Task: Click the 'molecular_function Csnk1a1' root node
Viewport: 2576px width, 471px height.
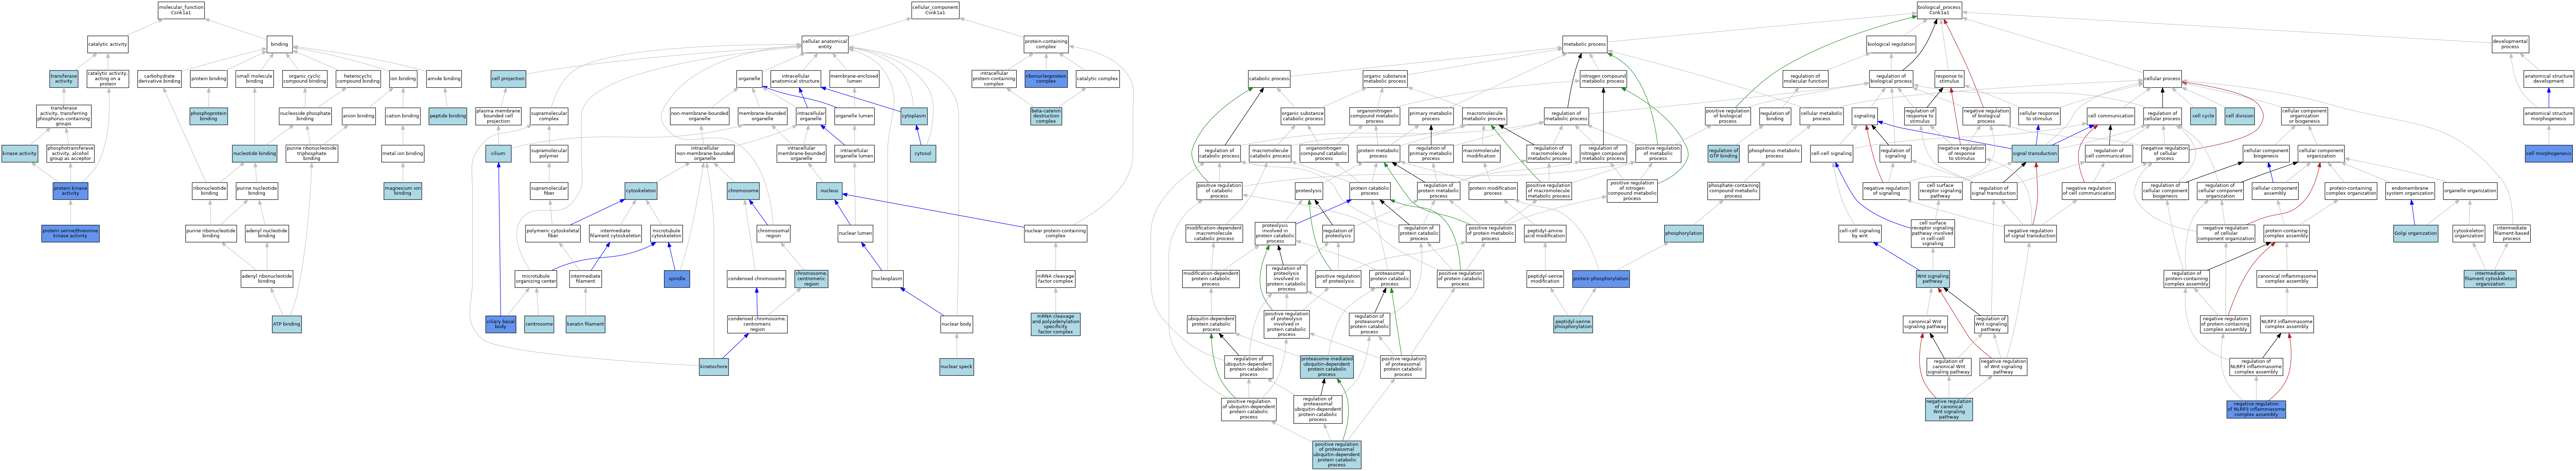Action: click(x=181, y=10)
